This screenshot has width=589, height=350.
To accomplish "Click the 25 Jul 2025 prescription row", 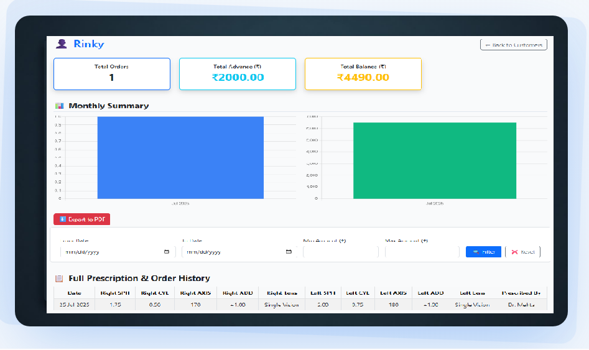I will pos(300,305).
